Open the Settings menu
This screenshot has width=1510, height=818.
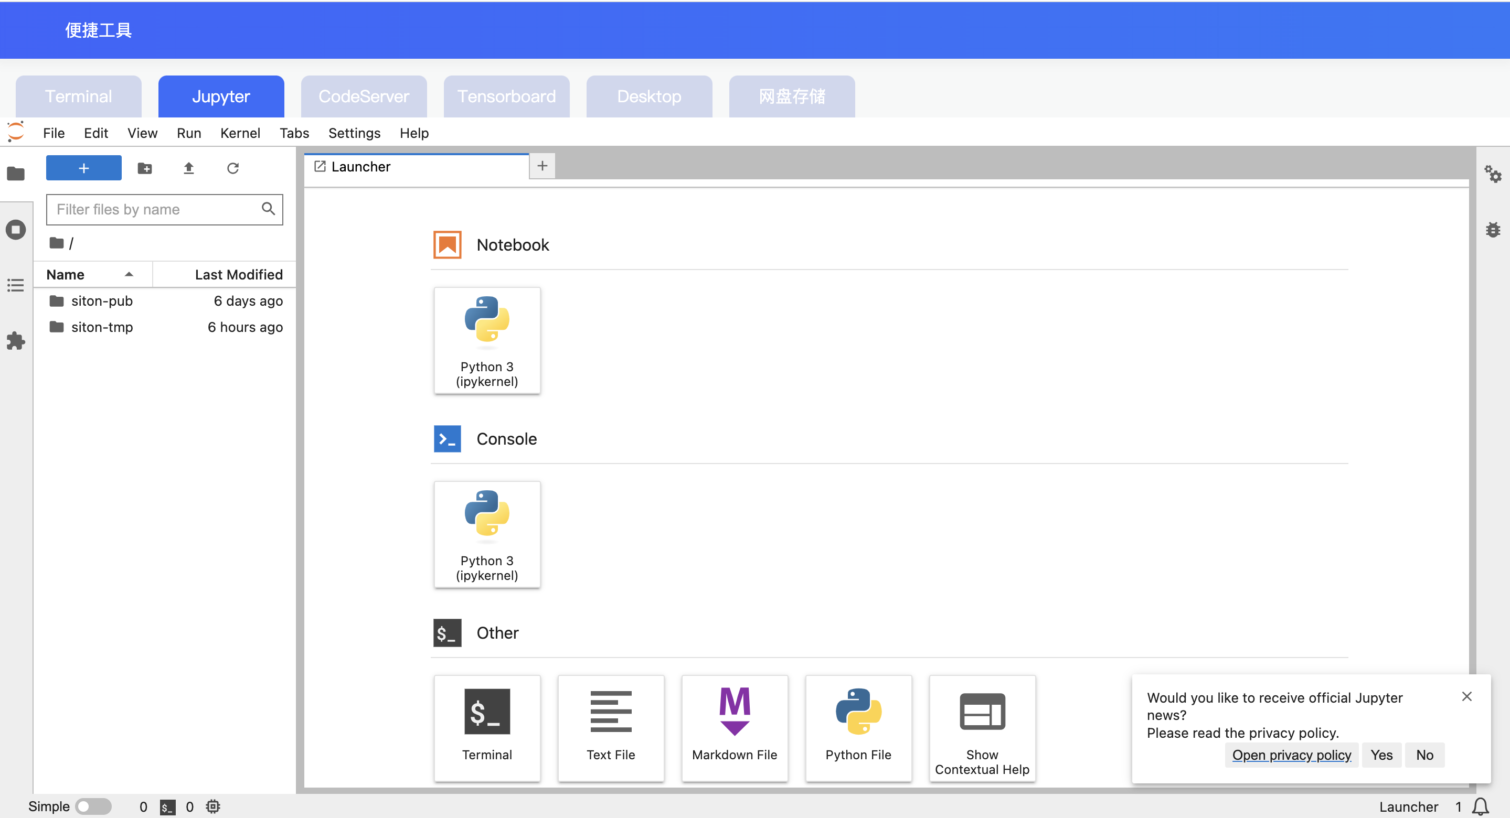(354, 133)
